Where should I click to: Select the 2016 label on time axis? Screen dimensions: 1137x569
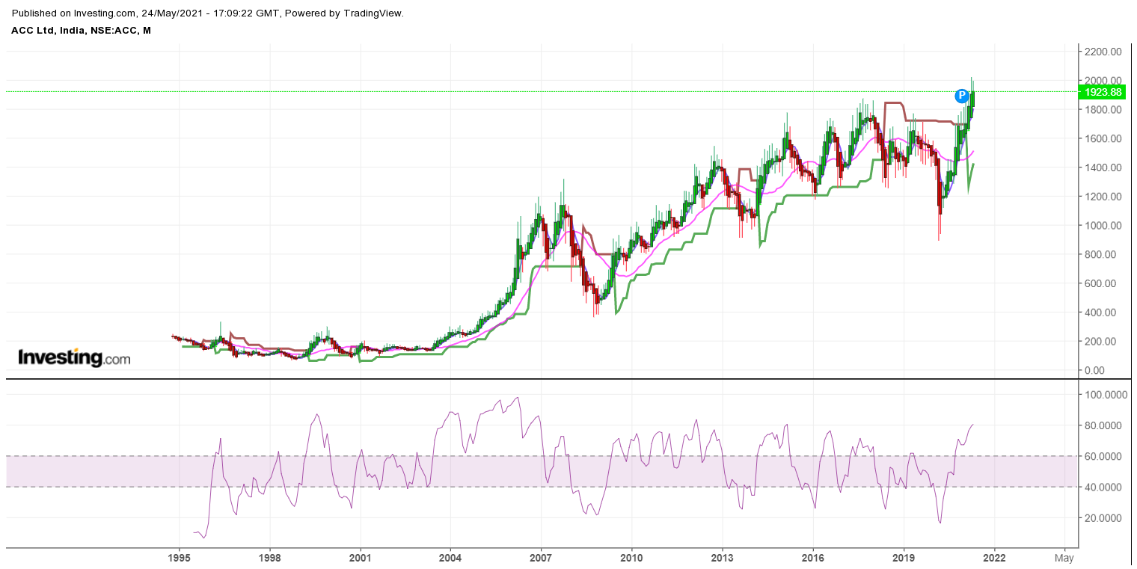click(812, 558)
